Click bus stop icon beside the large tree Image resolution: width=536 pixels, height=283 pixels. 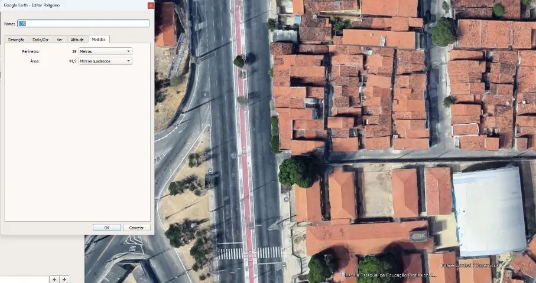(287, 199)
